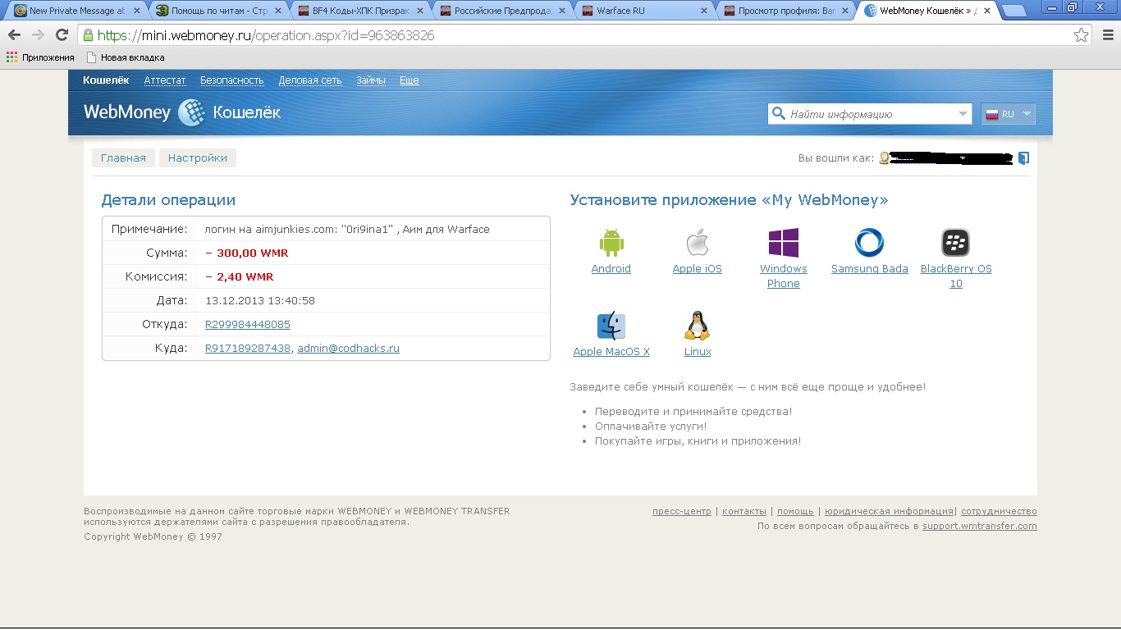Expand the RU language dropdown arrow
Image resolution: width=1121 pixels, height=630 pixels.
(1027, 114)
